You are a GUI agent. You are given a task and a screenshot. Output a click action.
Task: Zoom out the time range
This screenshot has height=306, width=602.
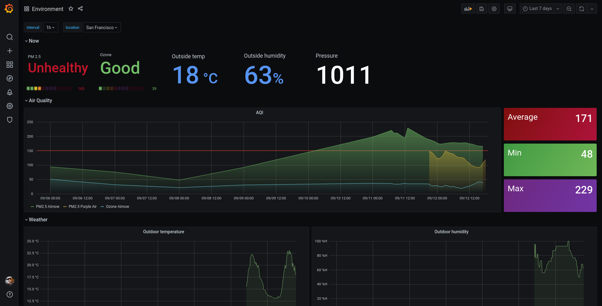(569, 8)
